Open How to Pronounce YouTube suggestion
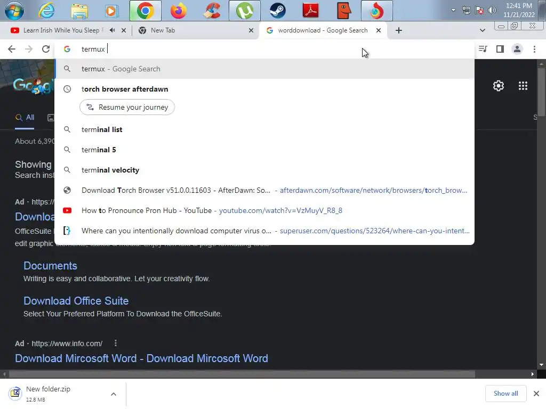The height and width of the screenshot is (409, 546). [264, 210]
